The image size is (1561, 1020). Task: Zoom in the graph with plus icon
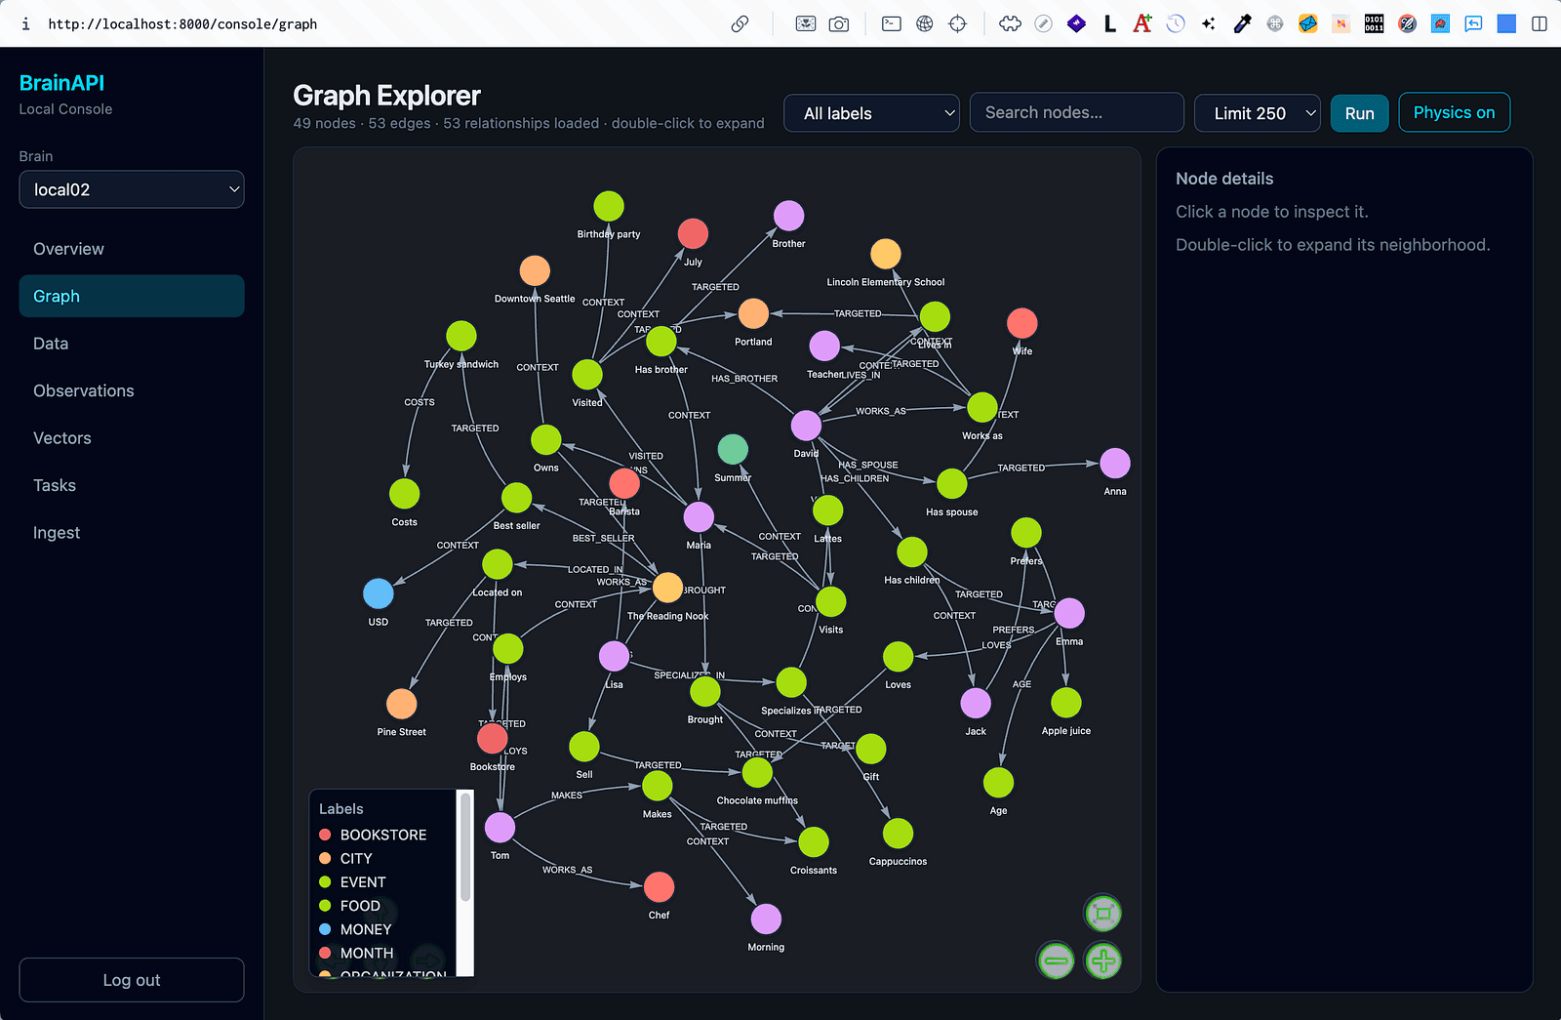1102,960
